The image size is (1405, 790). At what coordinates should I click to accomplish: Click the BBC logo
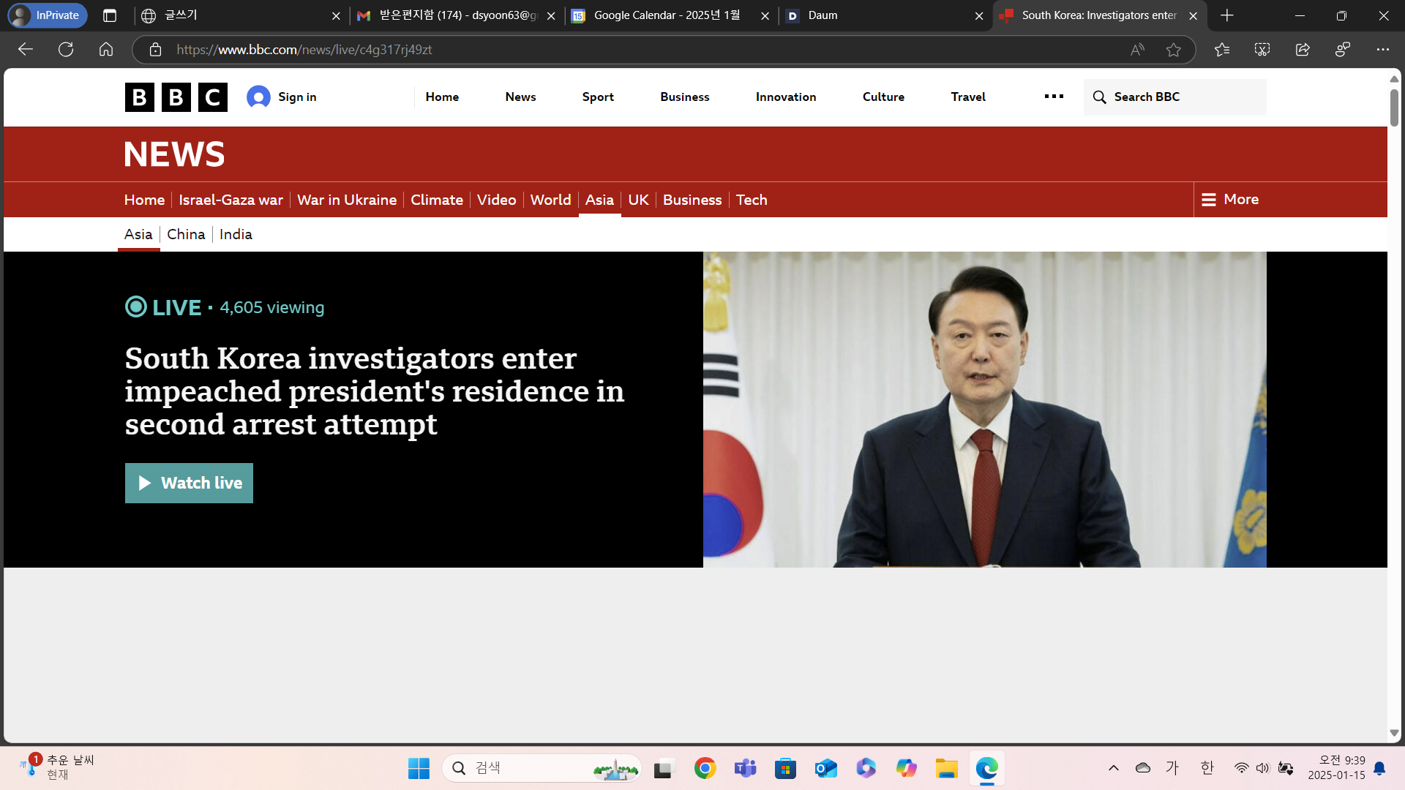click(176, 97)
